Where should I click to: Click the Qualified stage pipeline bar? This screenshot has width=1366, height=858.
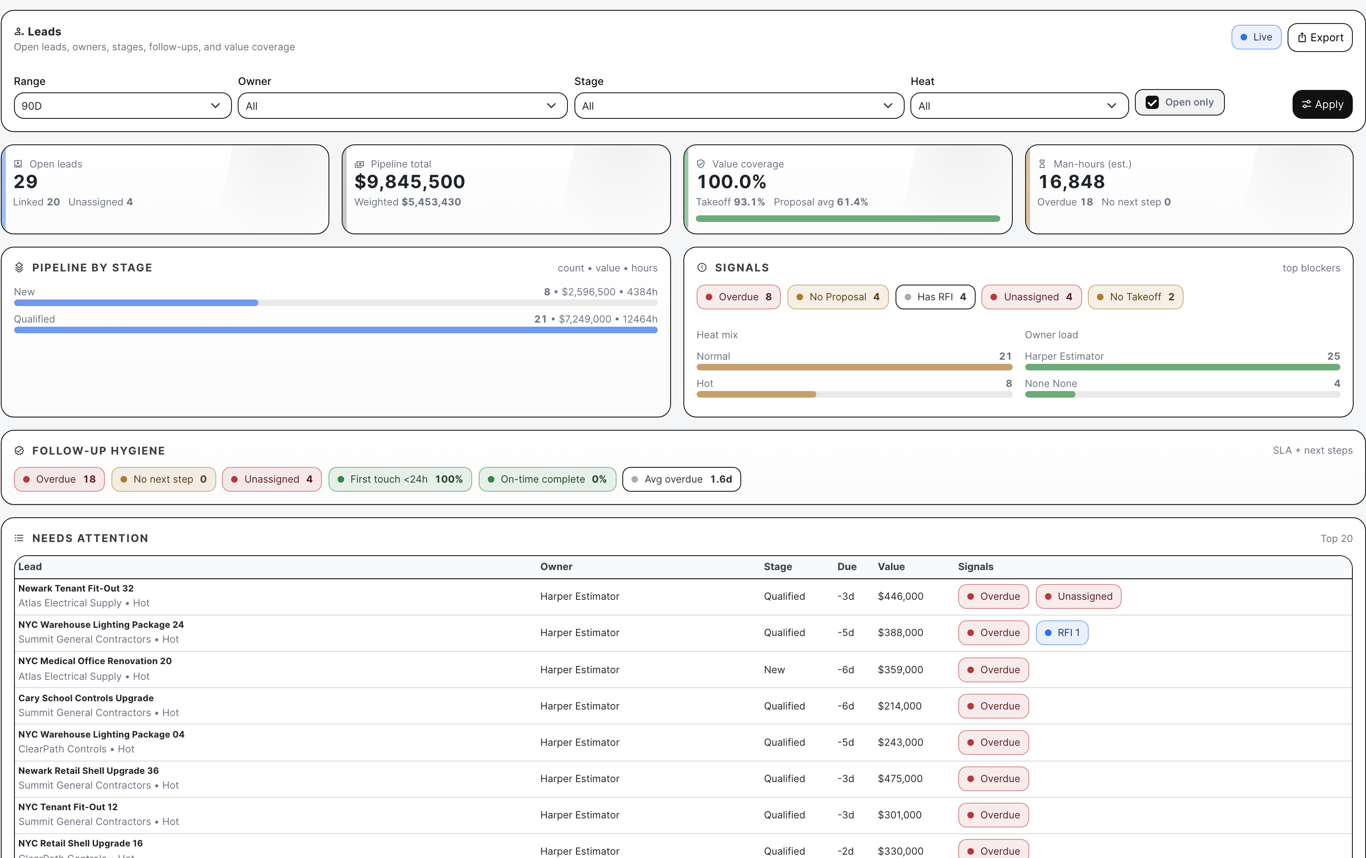336,330
